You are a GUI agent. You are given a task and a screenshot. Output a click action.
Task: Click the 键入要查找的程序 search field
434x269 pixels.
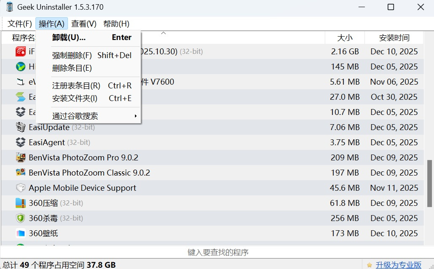217,252
